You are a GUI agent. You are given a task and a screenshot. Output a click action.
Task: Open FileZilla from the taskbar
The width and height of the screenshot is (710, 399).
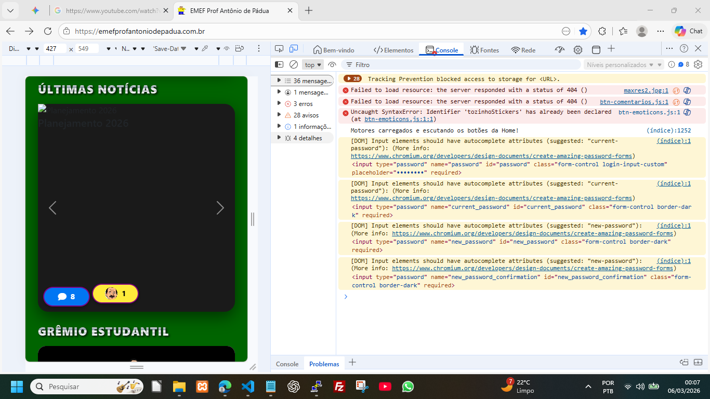pyautogui.click(x=339, y=387)
